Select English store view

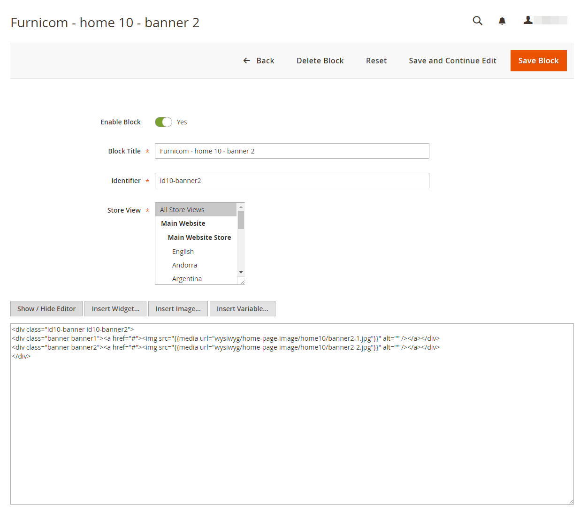[x=183, y=252]
